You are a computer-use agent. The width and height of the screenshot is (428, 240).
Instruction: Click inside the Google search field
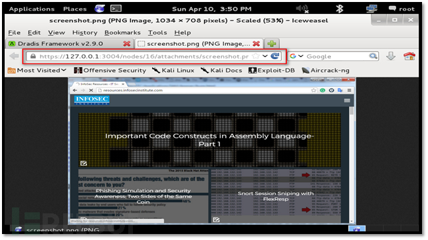[x=336, y=57]
